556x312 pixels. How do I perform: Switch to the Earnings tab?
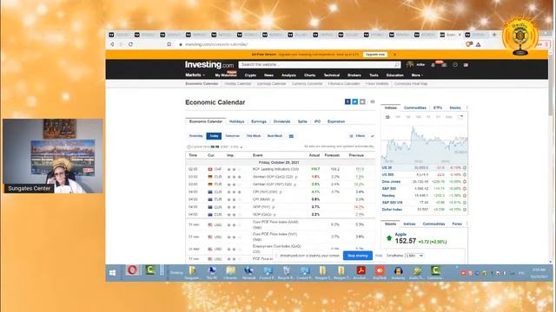(x=259, y=121)
